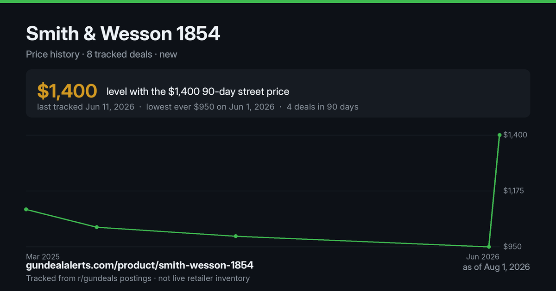Click the Smith & Wesson 1854 title
Screen dimensions: 556x291
click(123, 33)
